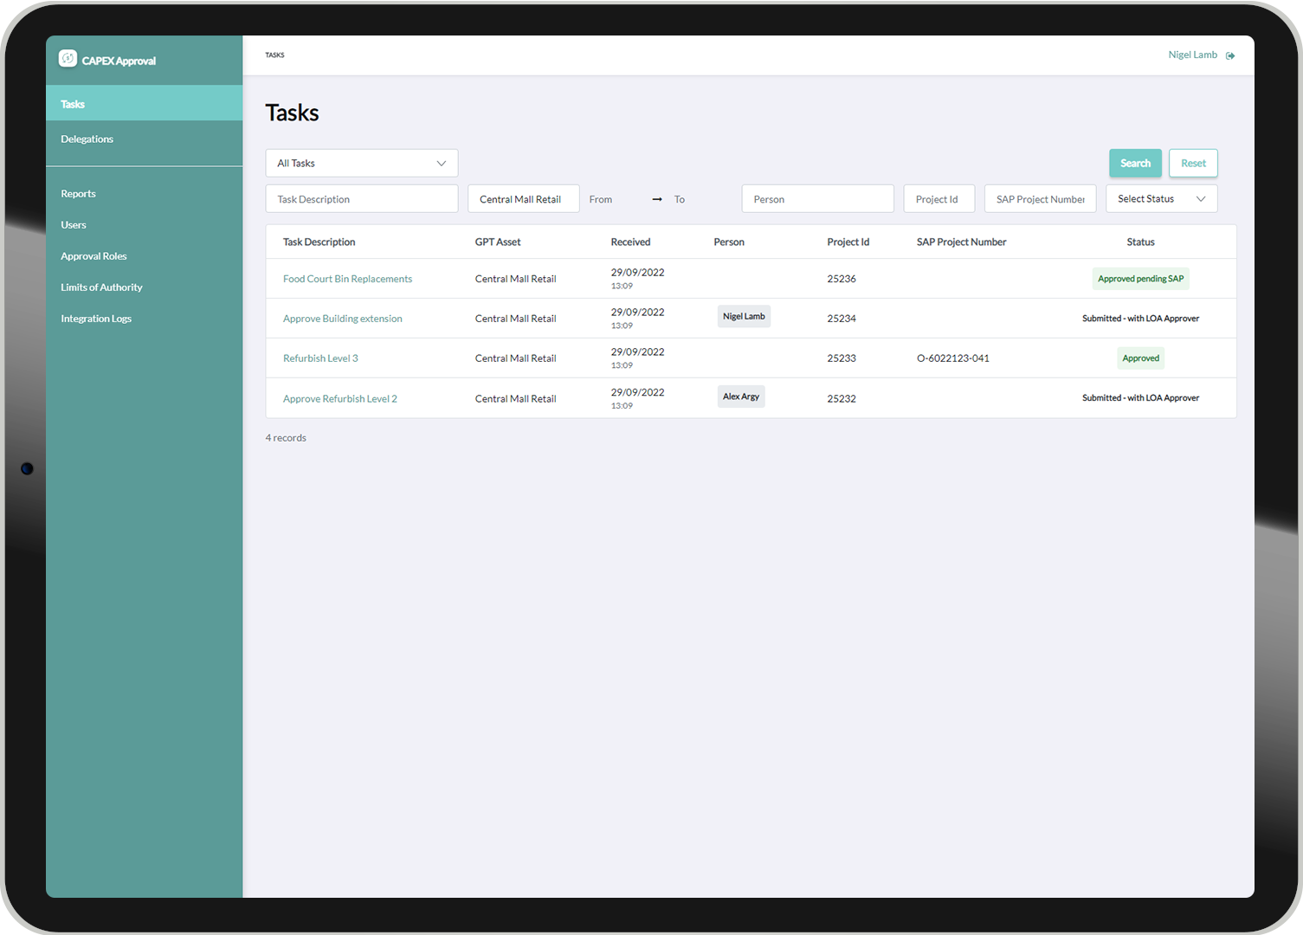
Task: Go to Delegations in the sidebar
Action: coord(87,139)
